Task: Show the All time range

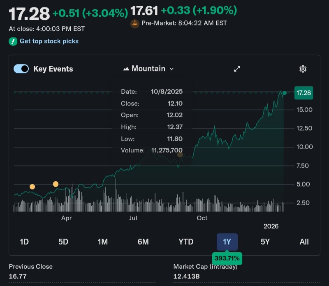Action: pos(304,242)
